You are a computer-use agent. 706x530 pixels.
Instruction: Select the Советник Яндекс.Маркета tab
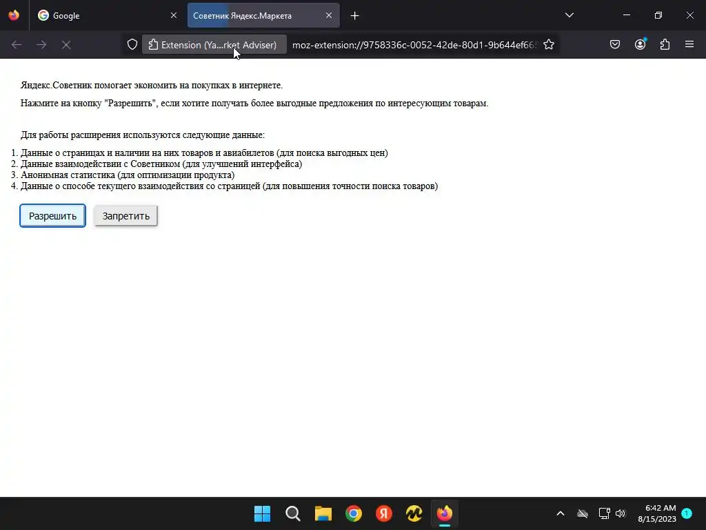[263, 15]
